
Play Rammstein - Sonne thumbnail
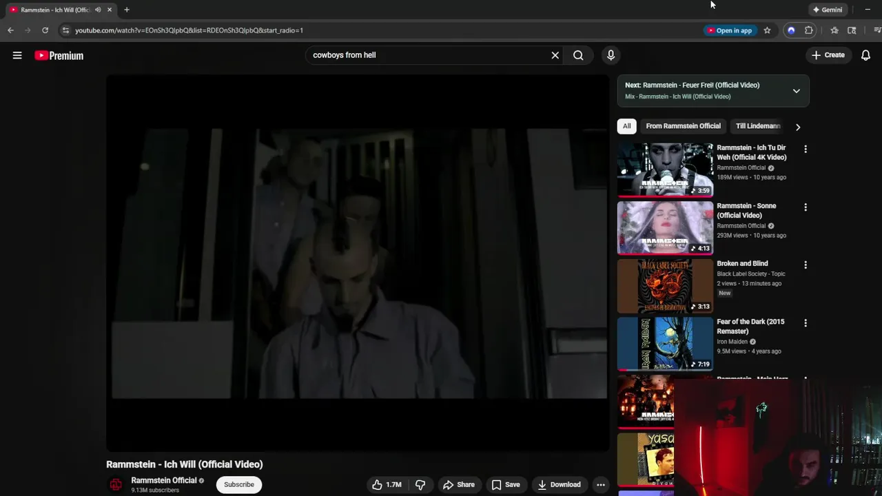point(665,228)
